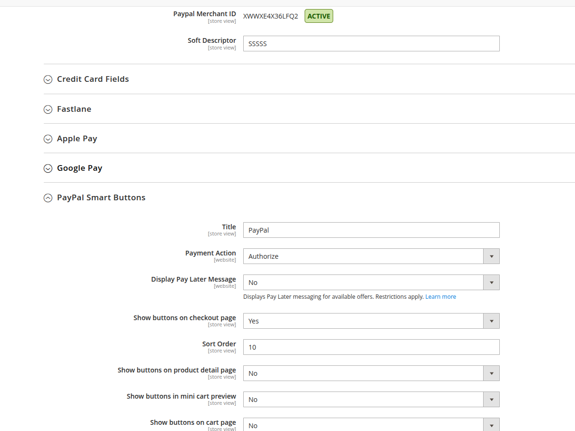Open Show buttons on cart page dropdown
Screen dimensions: 575x431
[371, 425]
